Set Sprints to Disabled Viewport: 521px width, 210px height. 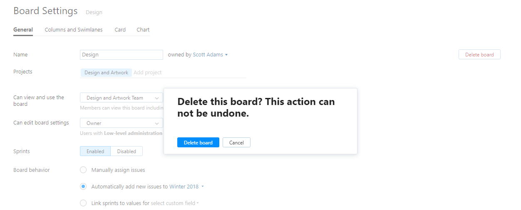(x=127, y=151)
